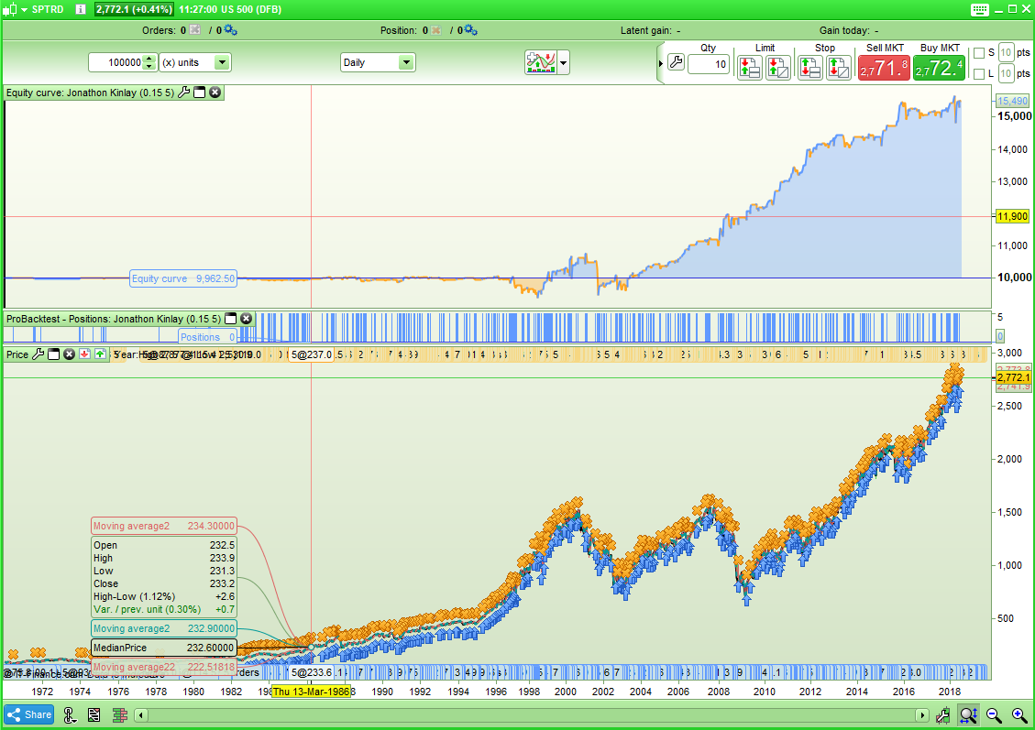Click the Moving average2 234.30000 label
Viewport: 1035px width, 730px height.
tap(164, 527)
